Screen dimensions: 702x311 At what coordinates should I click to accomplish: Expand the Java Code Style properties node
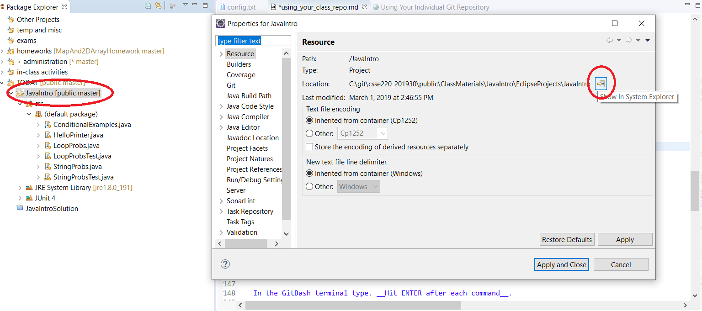click(221, 106)
